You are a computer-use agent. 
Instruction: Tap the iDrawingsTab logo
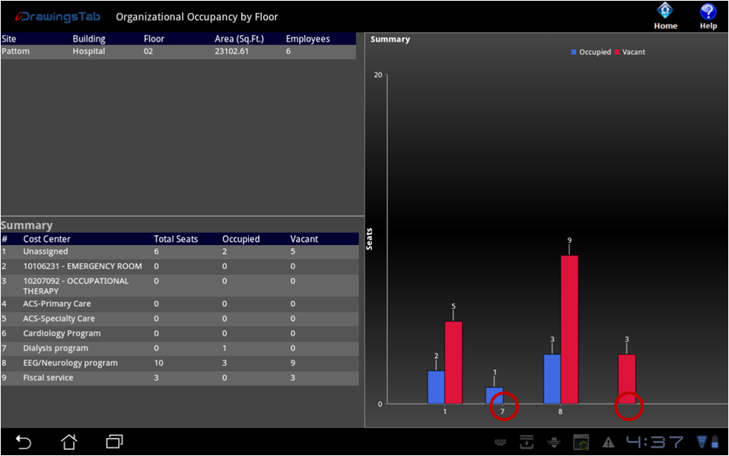(58, 17)
